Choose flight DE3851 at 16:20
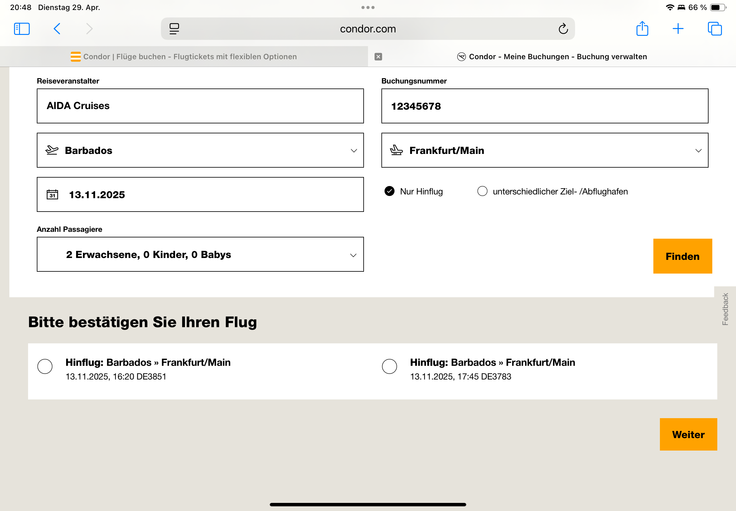The image size is (736, 511). point(45,366)
